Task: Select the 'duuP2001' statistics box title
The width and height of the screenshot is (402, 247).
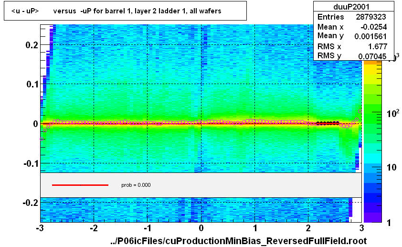Action: click(351, 7)
